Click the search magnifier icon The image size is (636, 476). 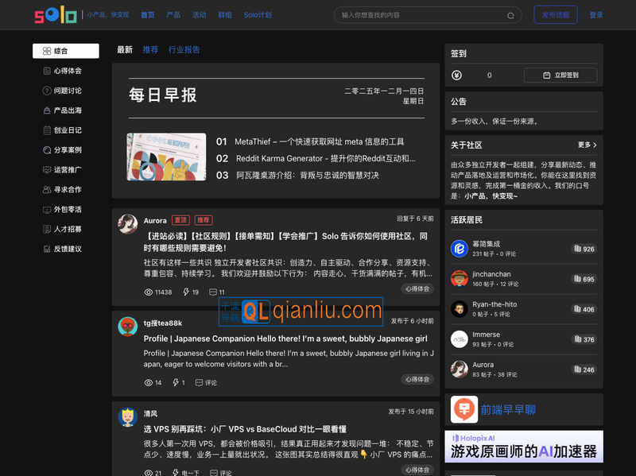[x=510, y=15]
